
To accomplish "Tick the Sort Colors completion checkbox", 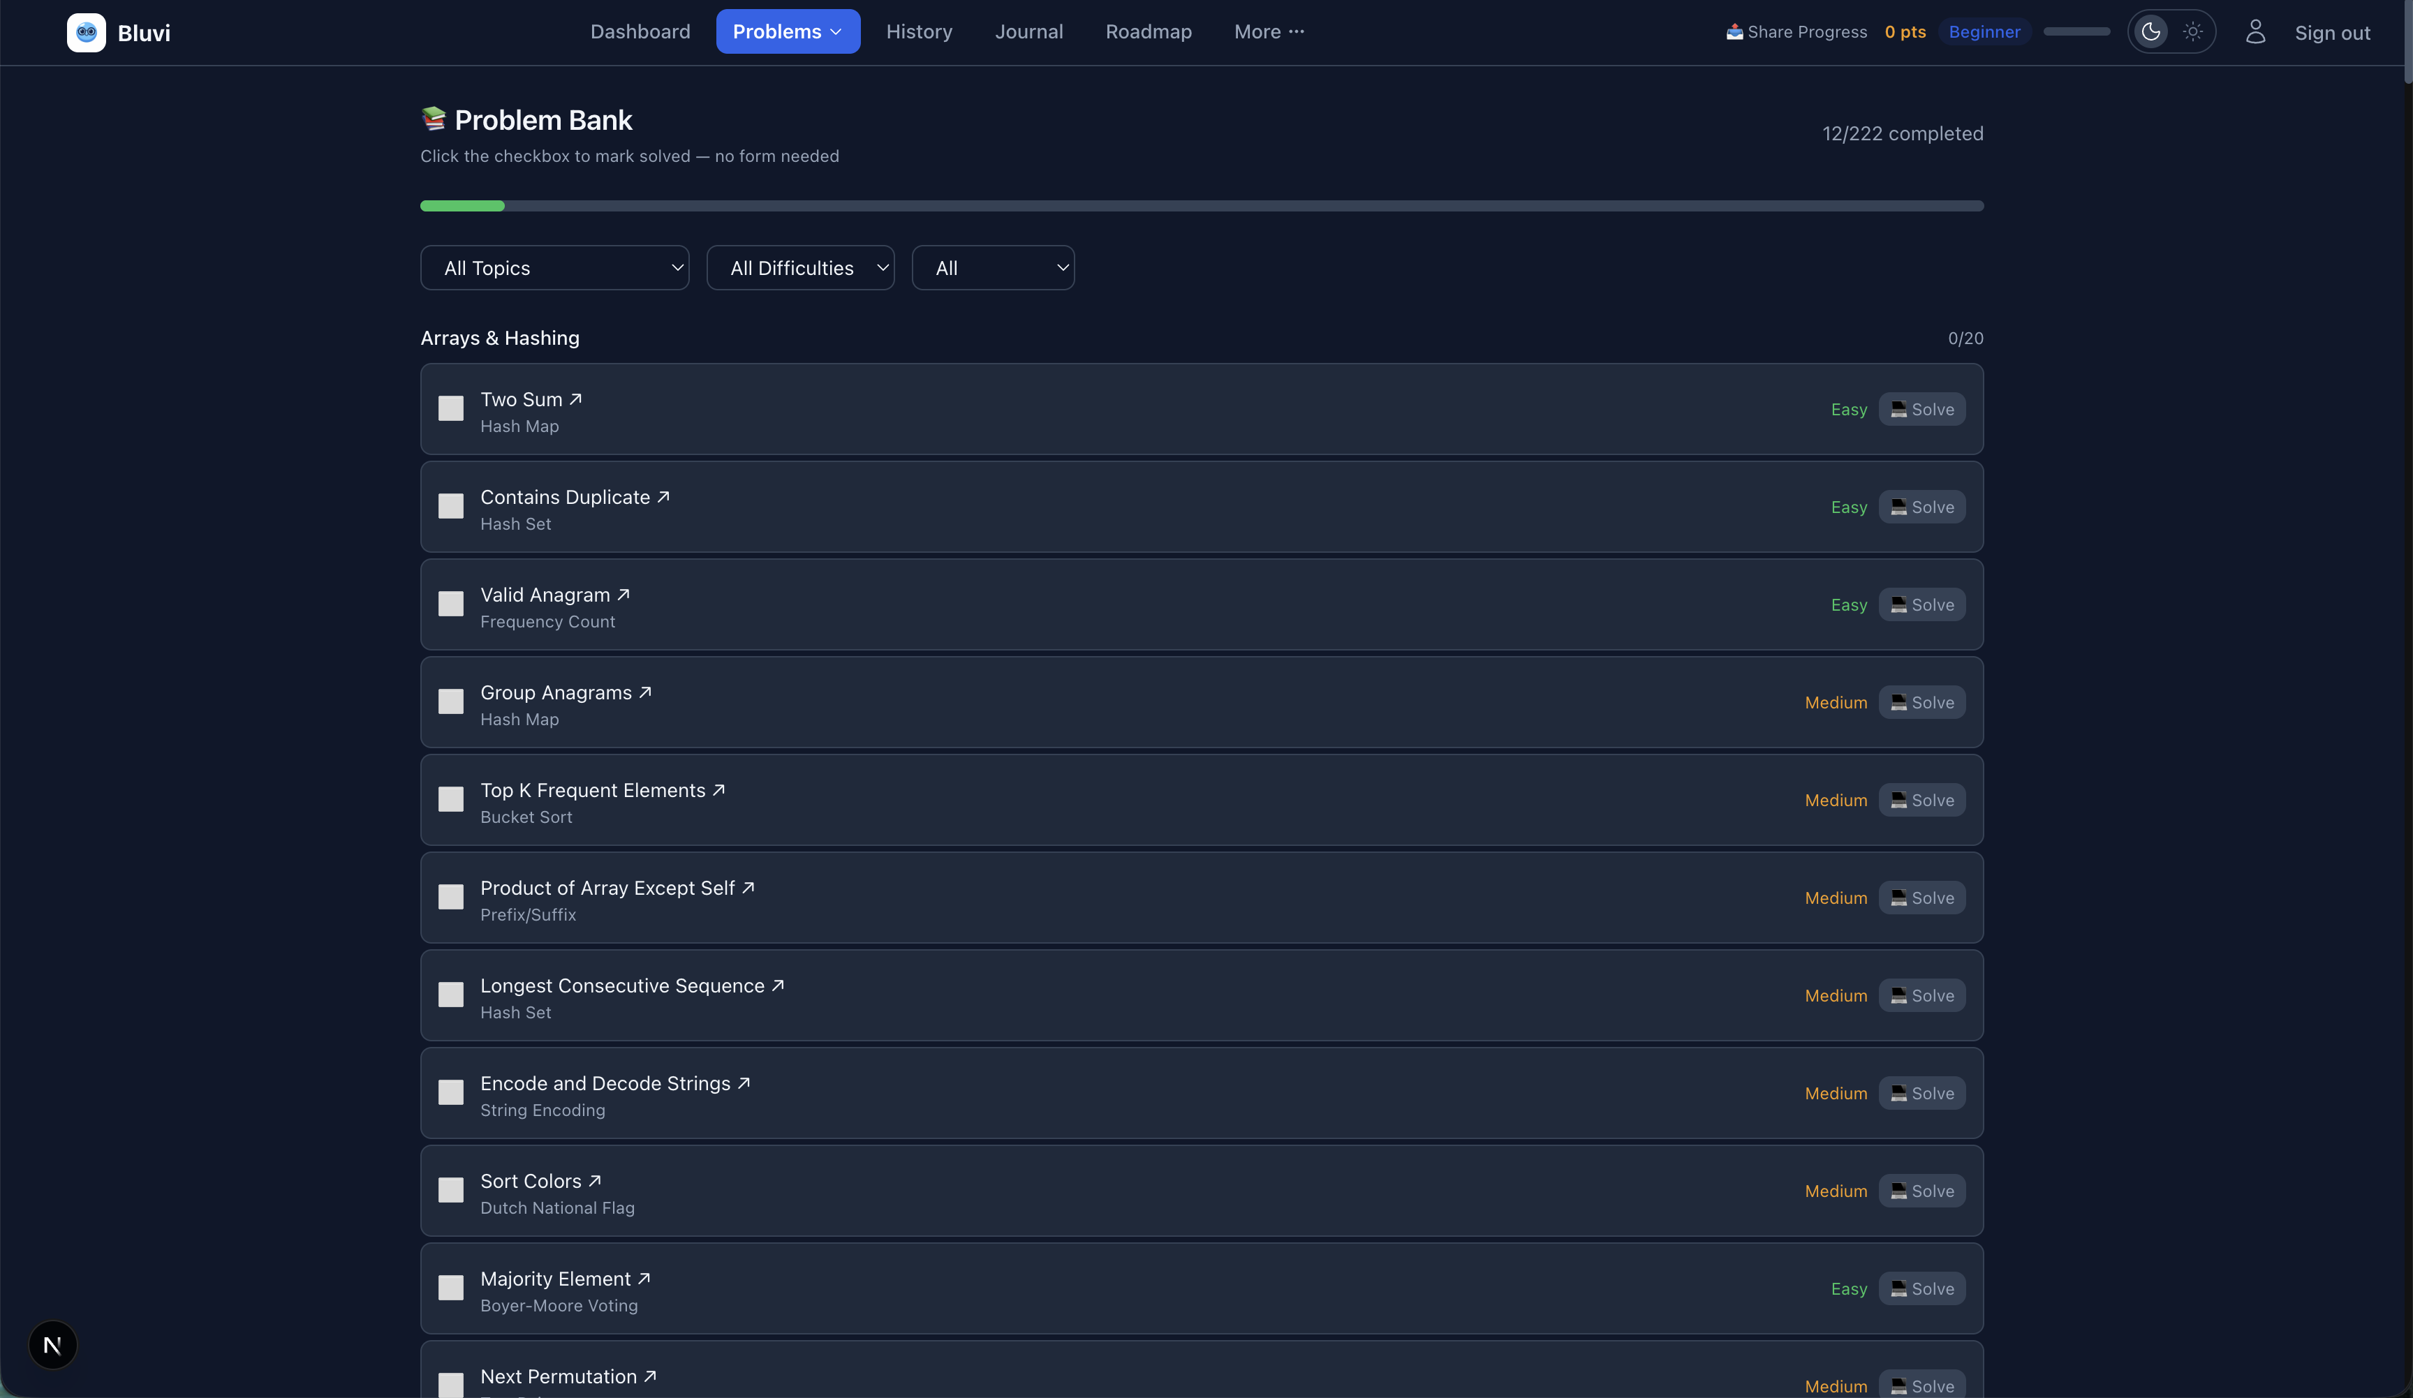I will pyautogui.click(x=451, y=1190).
